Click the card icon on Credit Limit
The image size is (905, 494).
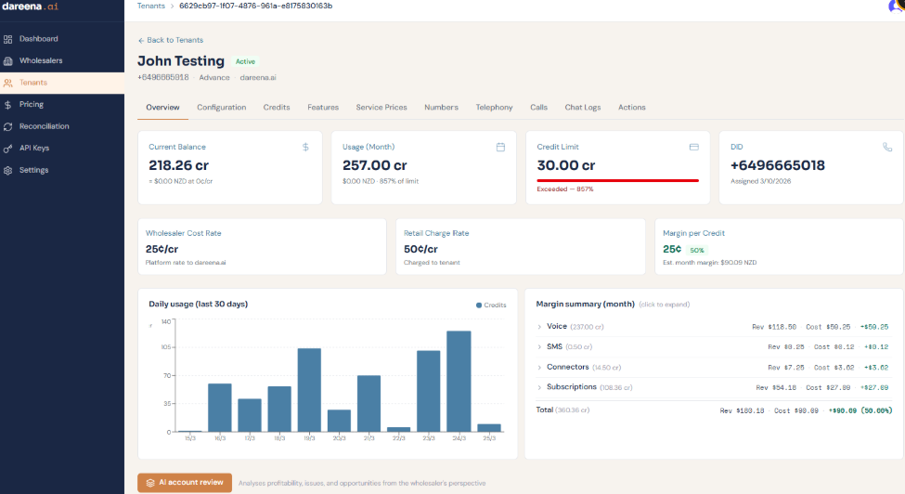[x=693, y=147]
